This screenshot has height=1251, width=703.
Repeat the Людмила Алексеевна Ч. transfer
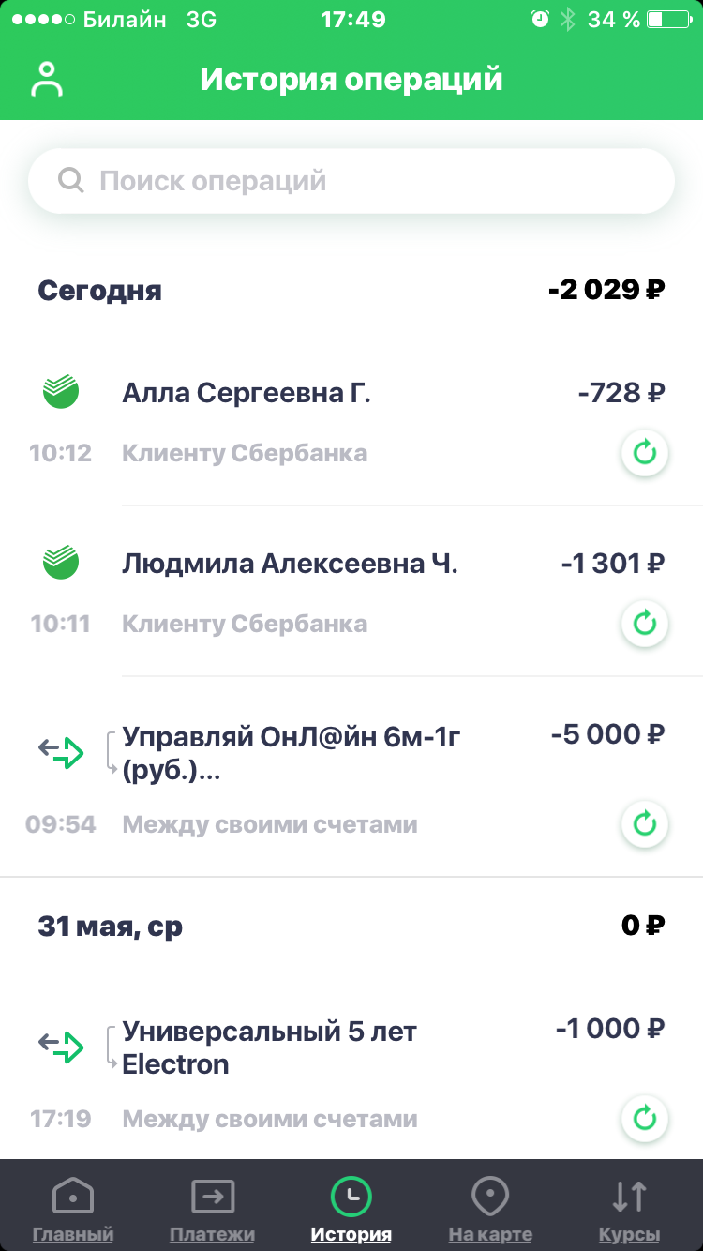point(645,624)
